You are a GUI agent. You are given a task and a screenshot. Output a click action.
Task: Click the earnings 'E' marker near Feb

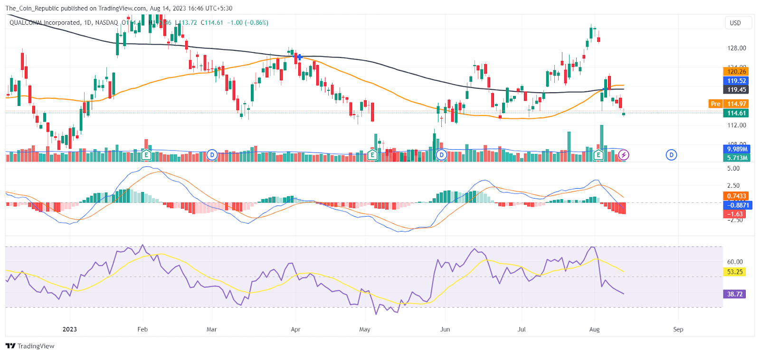pyautogui.click(x=146, y=155)
